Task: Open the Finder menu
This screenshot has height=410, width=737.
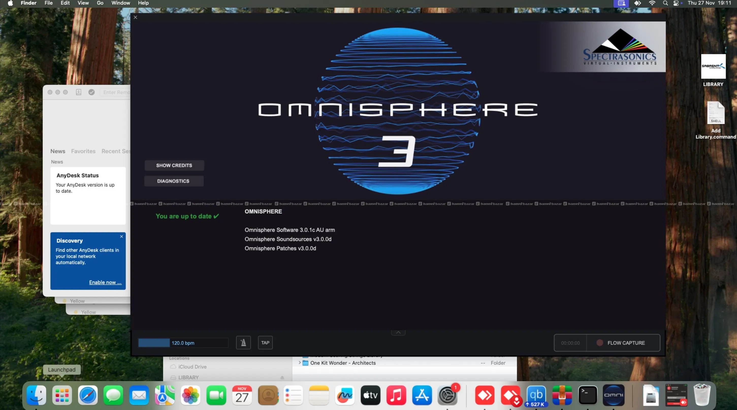Action: pos(29,3)
